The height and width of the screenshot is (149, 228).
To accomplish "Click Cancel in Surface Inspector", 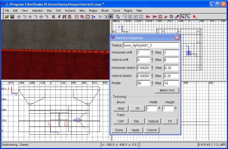I will click(x=152, y=130).
